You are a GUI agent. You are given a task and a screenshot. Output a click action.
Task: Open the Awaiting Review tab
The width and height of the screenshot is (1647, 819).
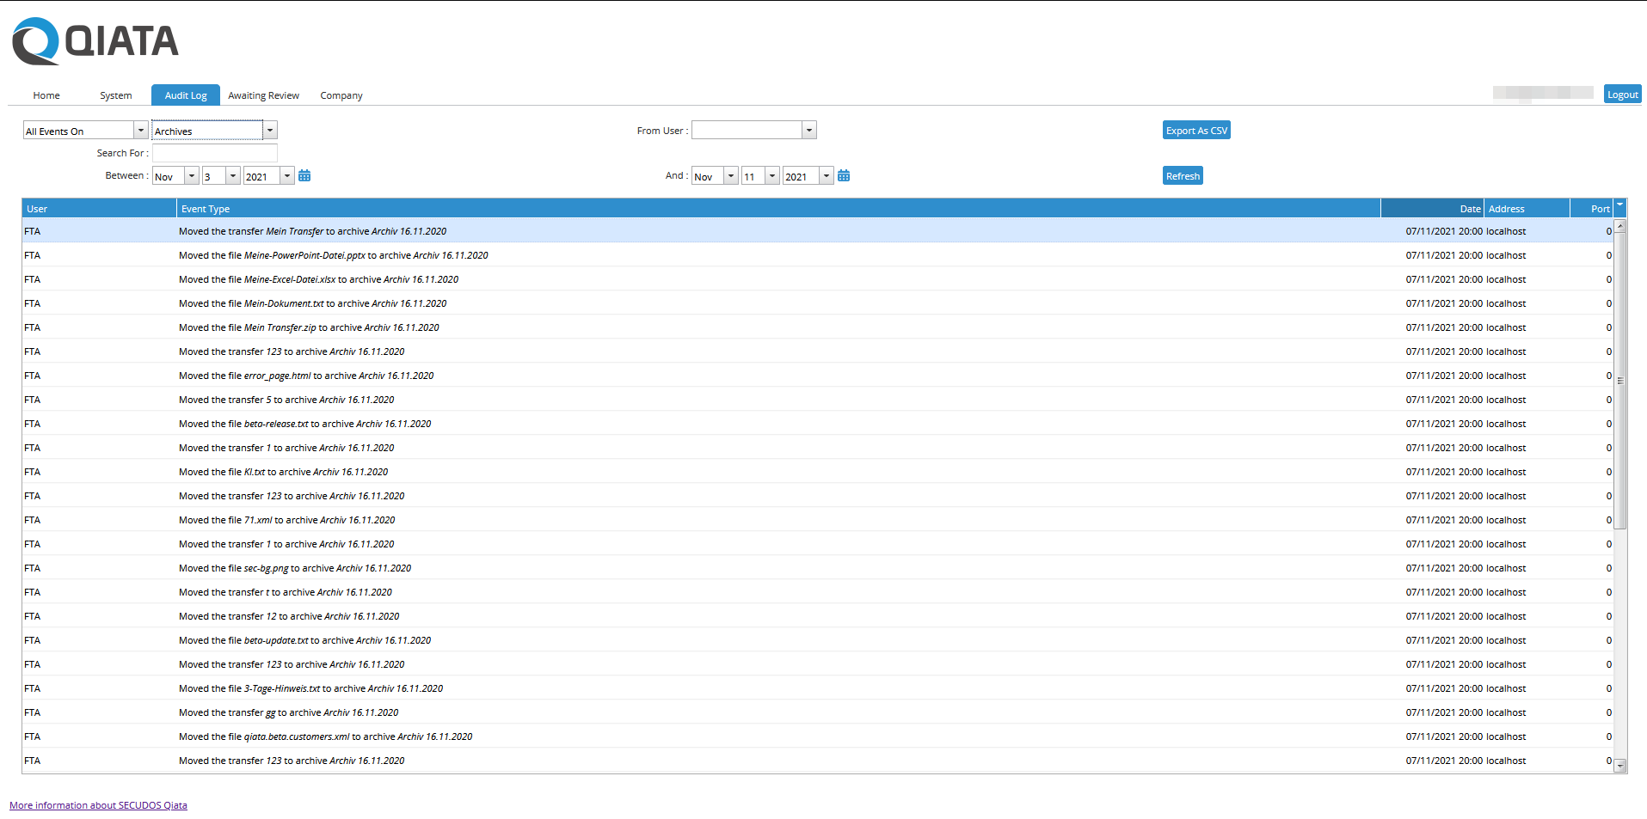coord(263,95)
